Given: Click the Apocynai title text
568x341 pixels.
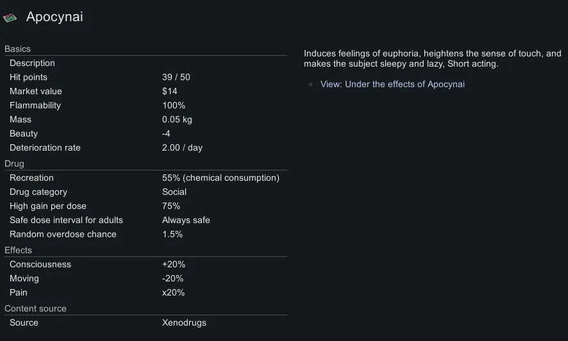Looking at the screenshot, I should point(54,17).
